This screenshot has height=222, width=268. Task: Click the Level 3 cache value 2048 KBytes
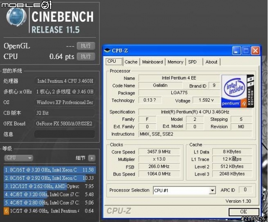pos(232,174)
